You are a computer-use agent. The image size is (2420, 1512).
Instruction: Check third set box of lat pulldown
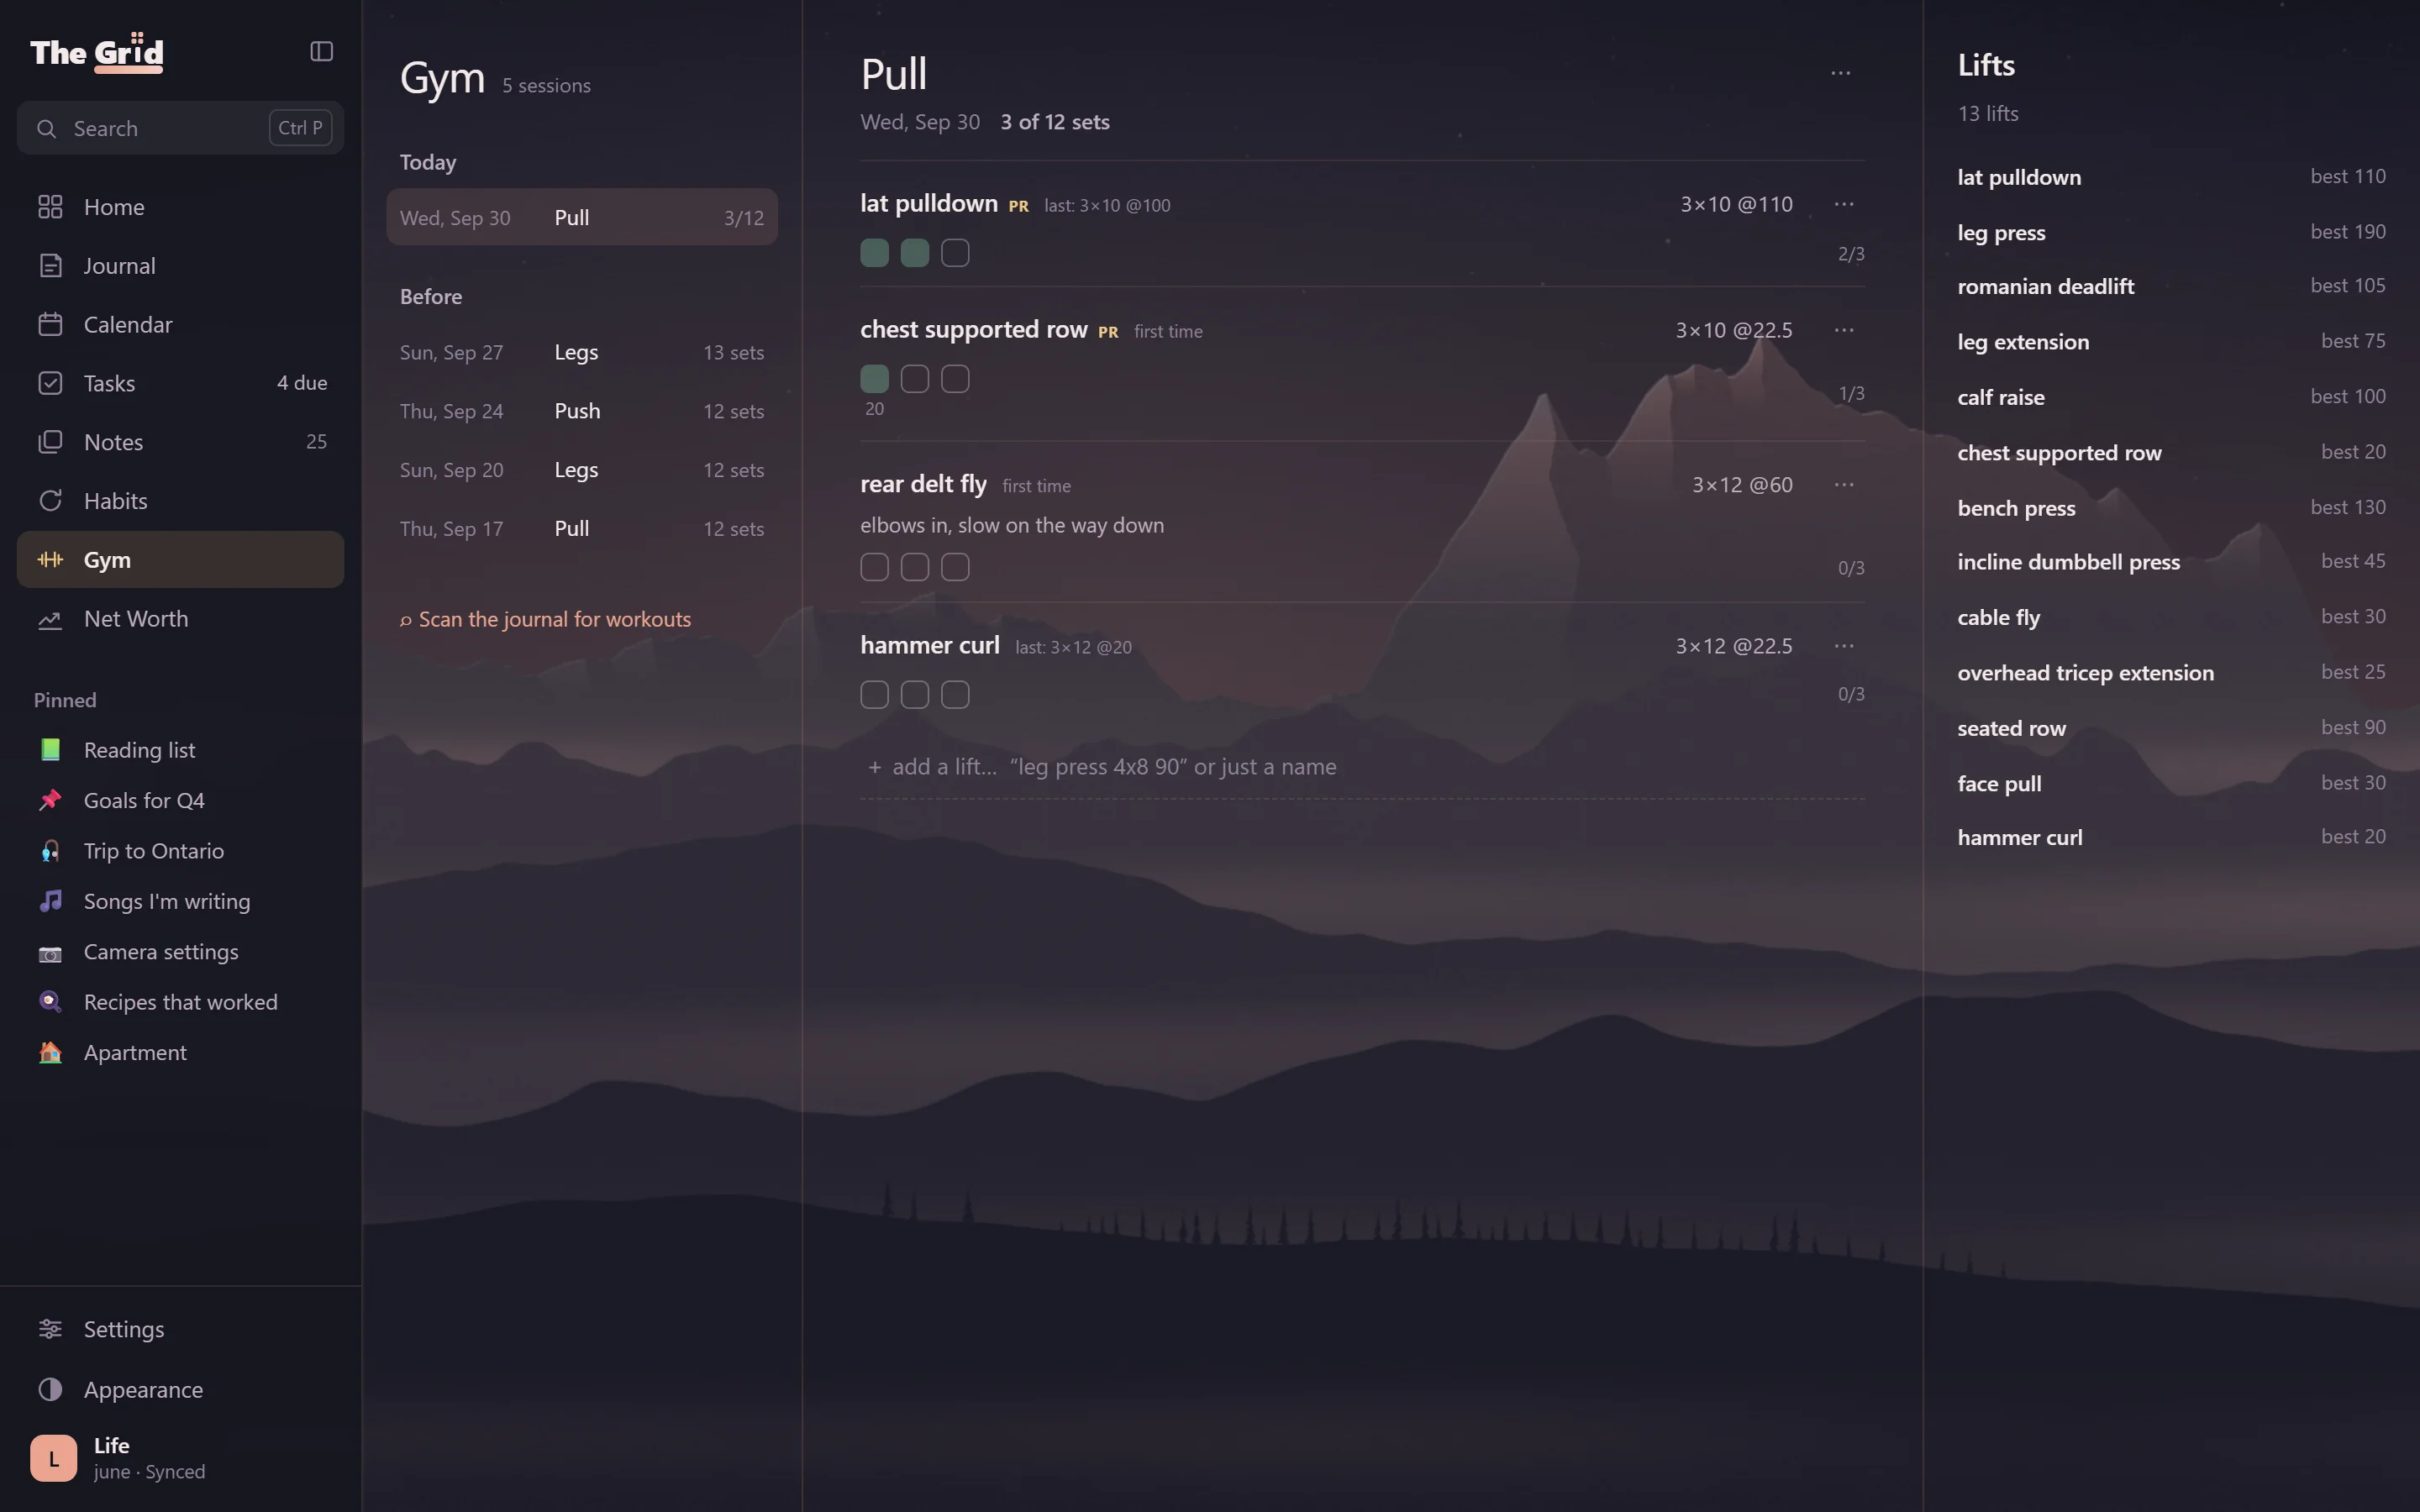pos(955,253)
